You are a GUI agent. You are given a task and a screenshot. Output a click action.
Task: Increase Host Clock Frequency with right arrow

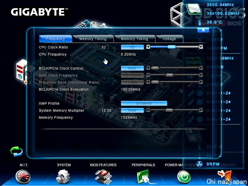(201, 75)
